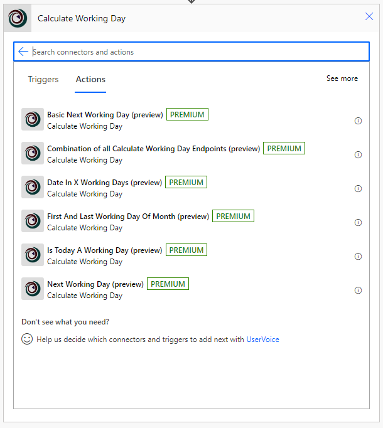Image resolution: width=383 pixels, height=428 pixels.
Task: Click PREMIUM badge on Combination of all Endpoints
Action: tap(284, 148)
